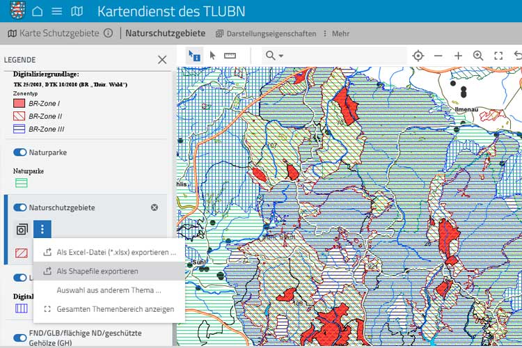Select the Naturschutzgebiete theme tab
Viewport: 522px width, 348px height.
[x=165, y=33]
